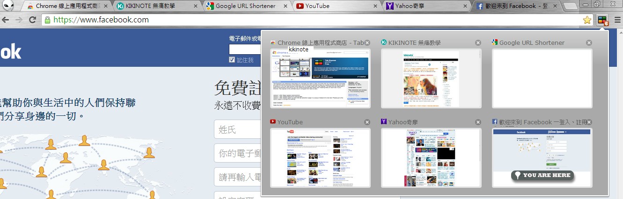
Task: Close the Chrome store thumbnail in the popup
Action: click(367, 43)
